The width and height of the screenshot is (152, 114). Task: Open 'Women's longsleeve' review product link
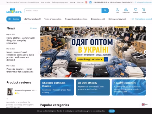[x=26, y=90]
